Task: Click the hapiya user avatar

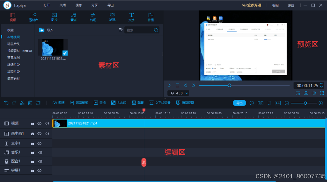Action: [7, 5]
